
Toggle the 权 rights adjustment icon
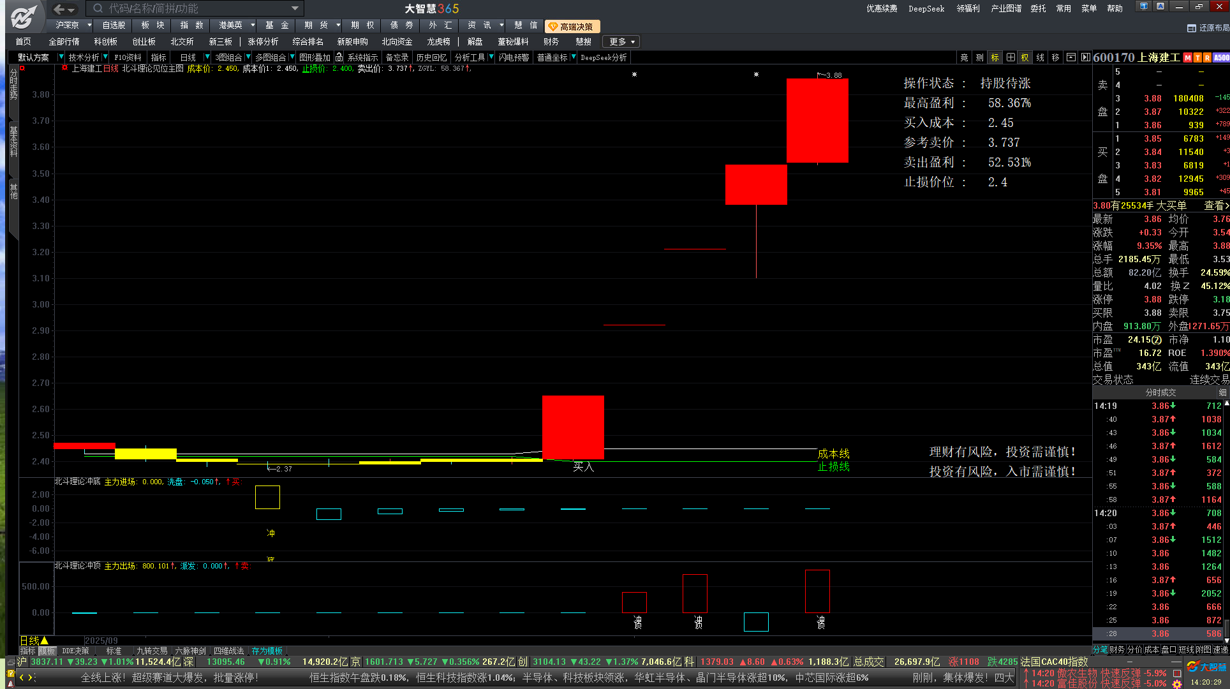point(1025,57)
